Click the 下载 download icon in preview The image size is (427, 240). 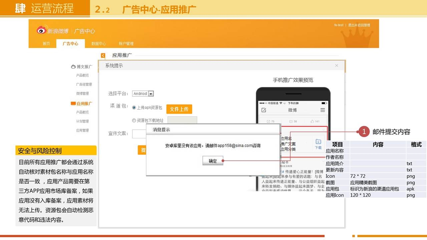click(318, 143)
